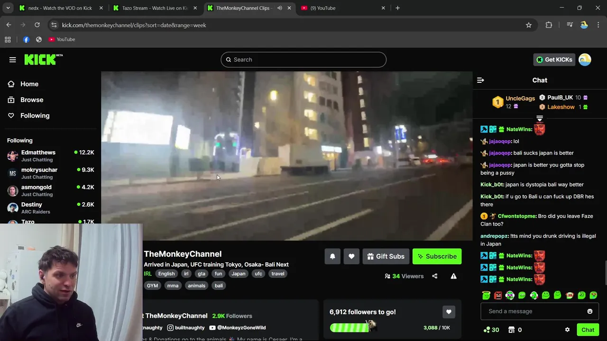Toggle the follow heart next to Gift Subs
Viewport: 607px width, 341px height.
pos(351,256)
